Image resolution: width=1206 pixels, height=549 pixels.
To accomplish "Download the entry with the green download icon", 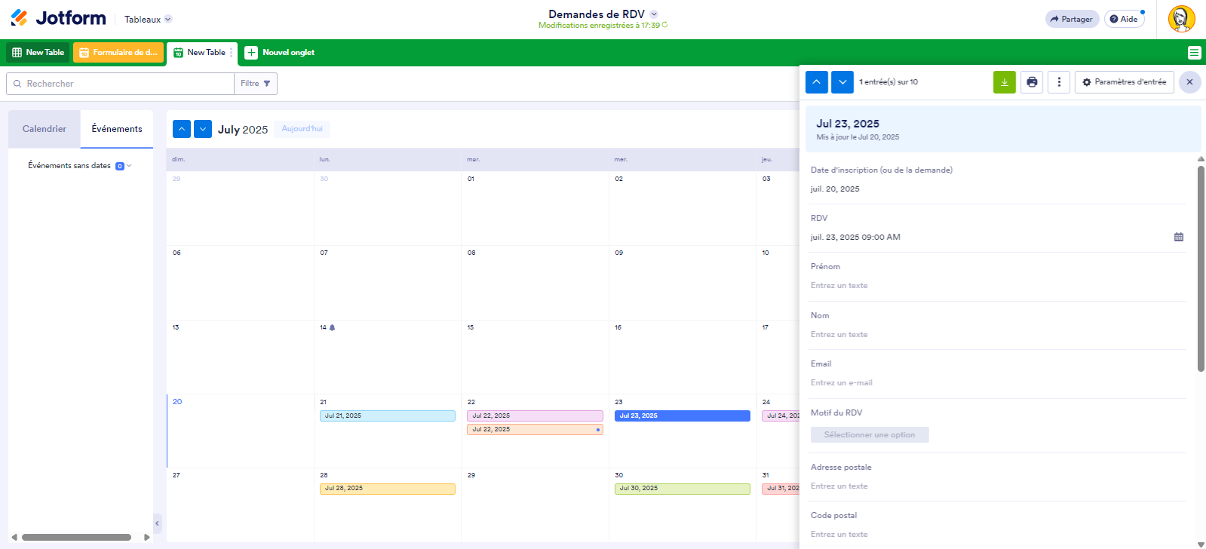I will (x=1005, y=82).
